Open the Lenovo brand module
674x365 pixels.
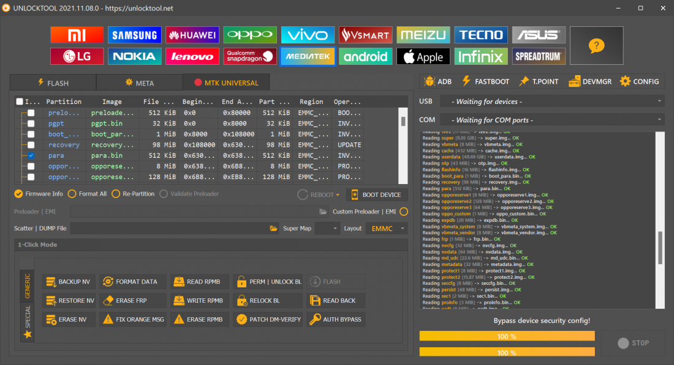192,56
